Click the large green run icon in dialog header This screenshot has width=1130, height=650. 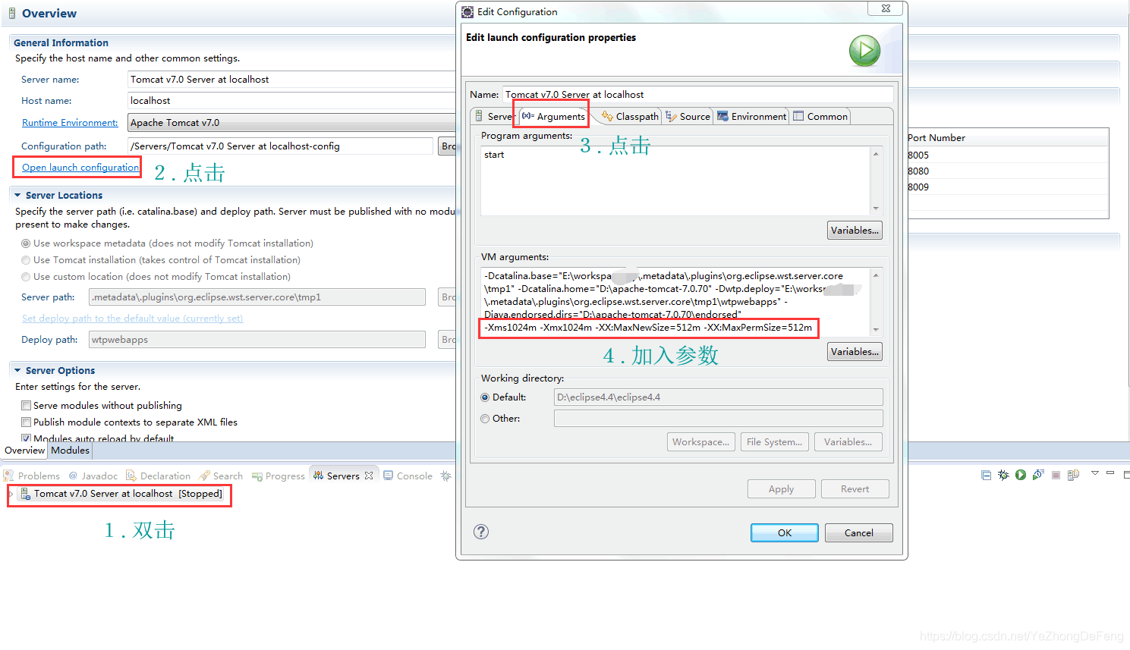(x=864, y=51)
